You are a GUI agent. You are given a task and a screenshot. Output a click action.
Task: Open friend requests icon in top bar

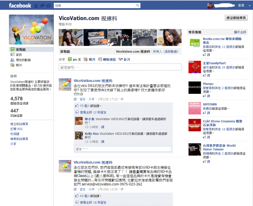(36, 6)
